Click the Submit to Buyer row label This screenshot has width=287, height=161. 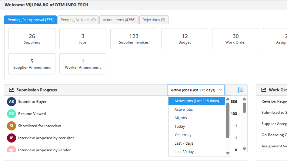click(32, 102)
